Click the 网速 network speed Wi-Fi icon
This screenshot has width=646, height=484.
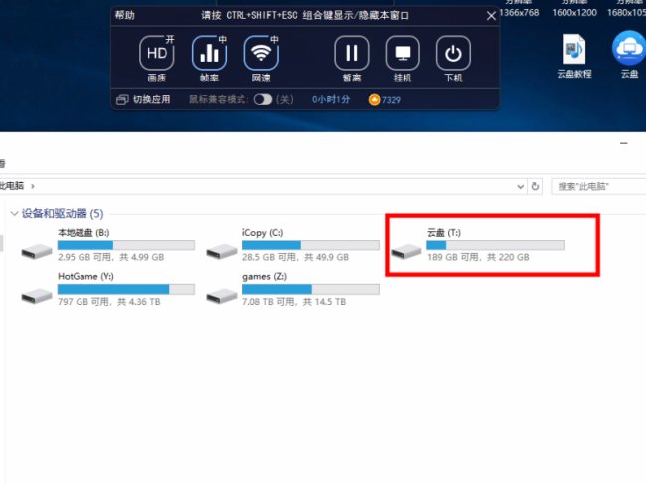point(261,54)
